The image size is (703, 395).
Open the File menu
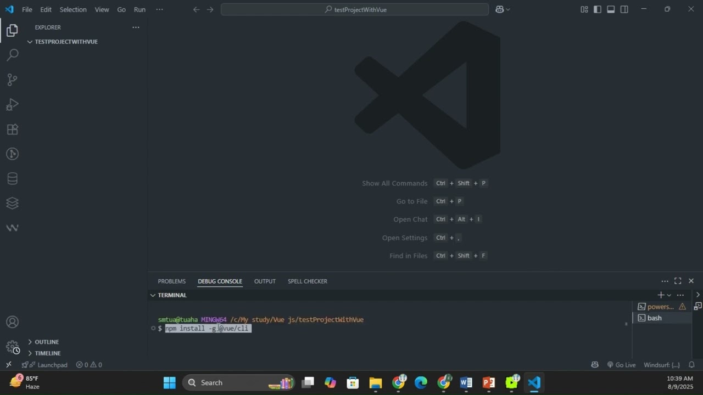click(27, 9)
